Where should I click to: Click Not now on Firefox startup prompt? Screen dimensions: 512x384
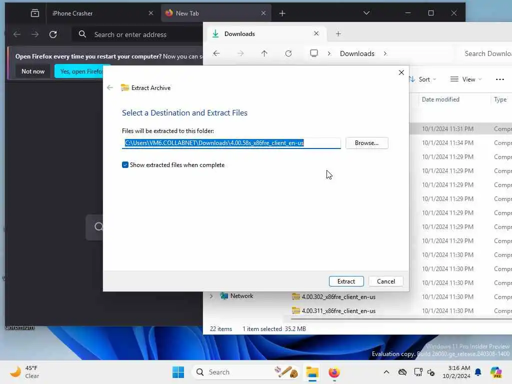point(33,71)
